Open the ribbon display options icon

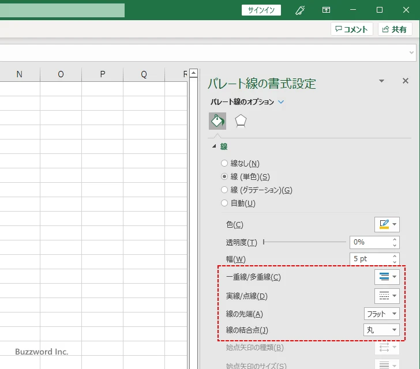click(x=326, y=10)
